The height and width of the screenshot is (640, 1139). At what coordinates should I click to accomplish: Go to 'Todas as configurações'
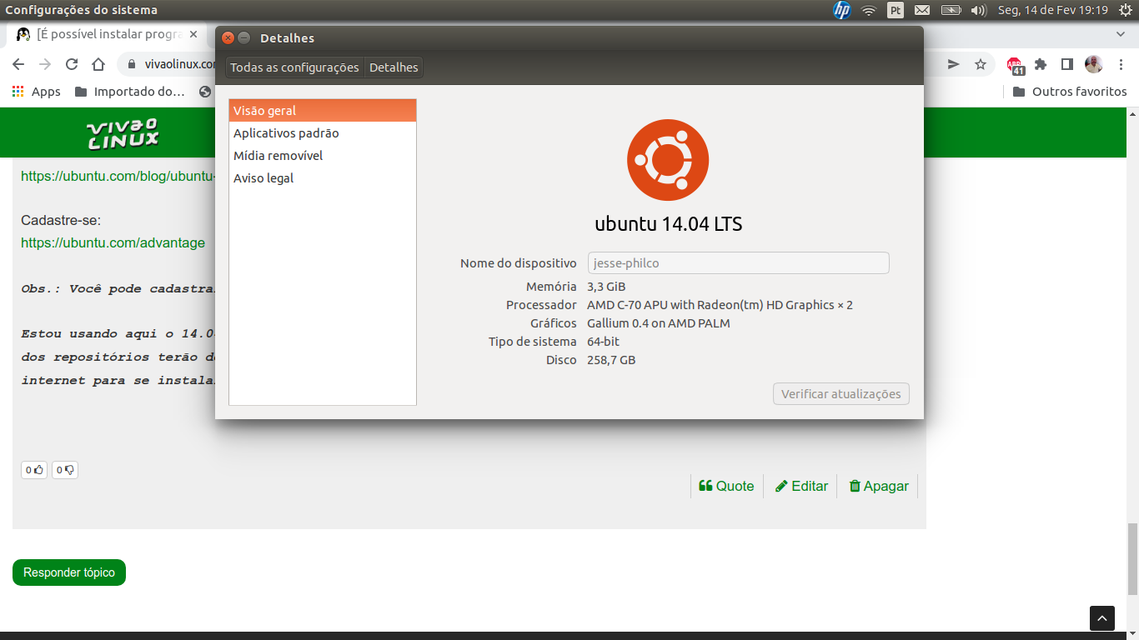[x=294, y=67]
